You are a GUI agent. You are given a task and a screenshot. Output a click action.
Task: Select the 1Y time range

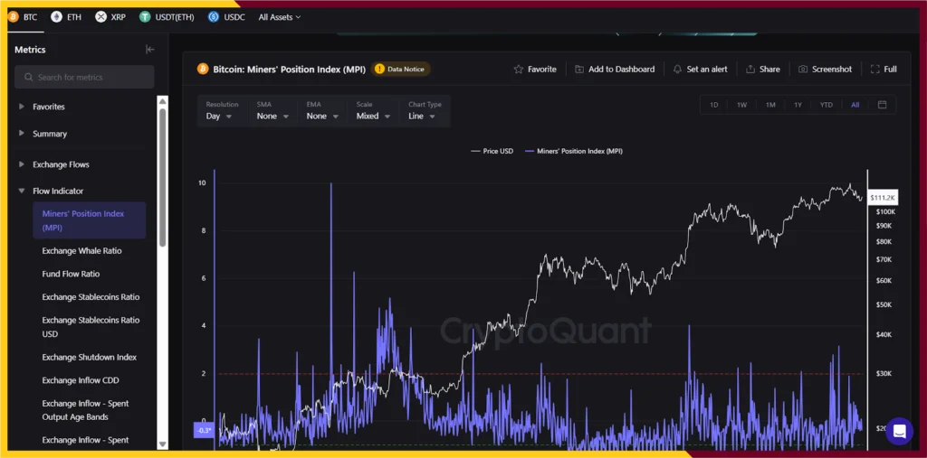[798, 105]
